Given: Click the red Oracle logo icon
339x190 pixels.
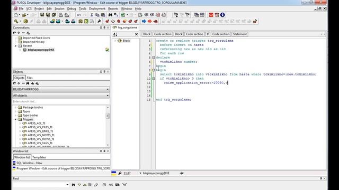Looking at the screenshot, I should coord(211,15).
